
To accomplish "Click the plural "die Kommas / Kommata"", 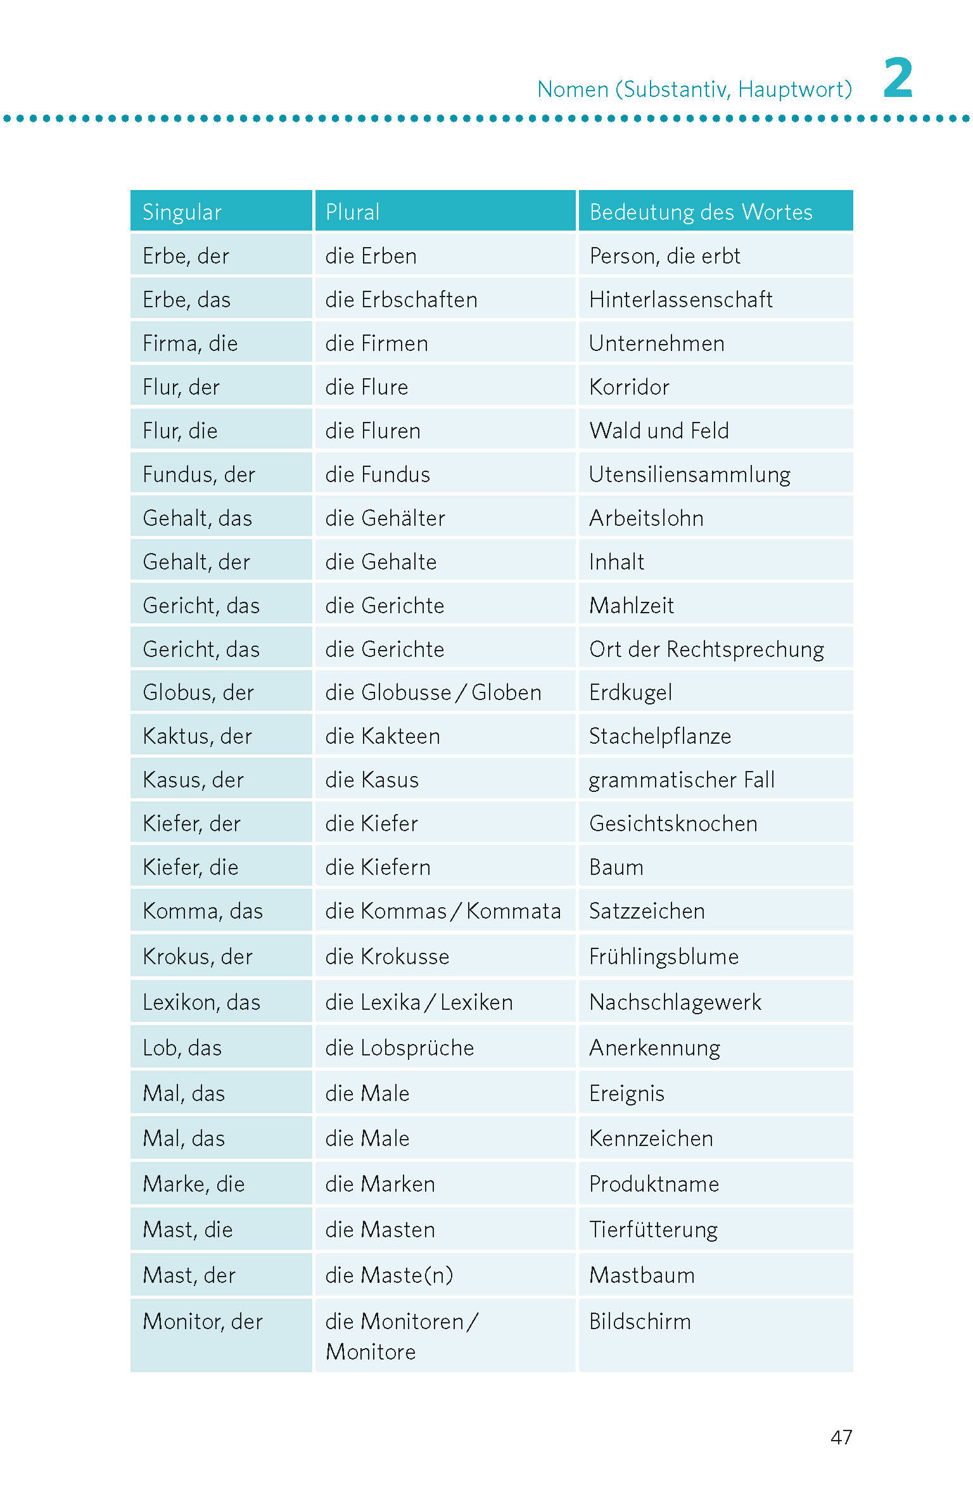I will [443, 911].
